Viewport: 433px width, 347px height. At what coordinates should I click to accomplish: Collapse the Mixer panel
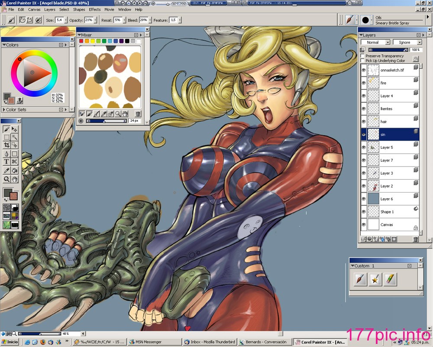(79, 35)
